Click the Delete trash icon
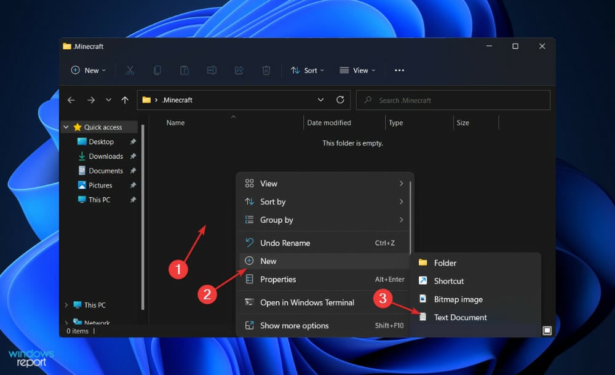Screen dimensions: 615x375 (x=266, y=71)
